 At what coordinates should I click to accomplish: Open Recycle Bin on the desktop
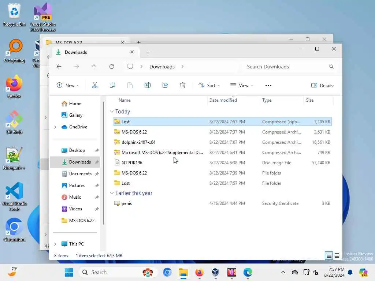(14, 15)
